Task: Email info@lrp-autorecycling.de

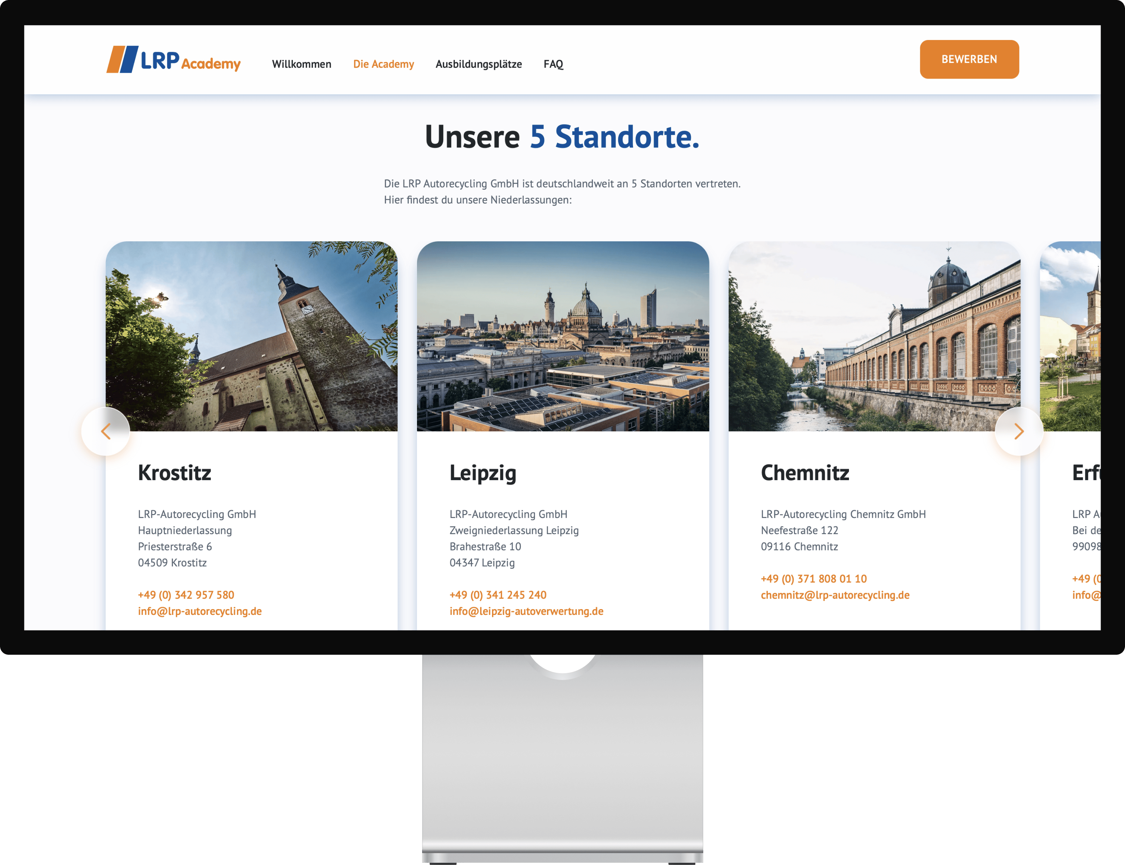Action: point(200,611)
